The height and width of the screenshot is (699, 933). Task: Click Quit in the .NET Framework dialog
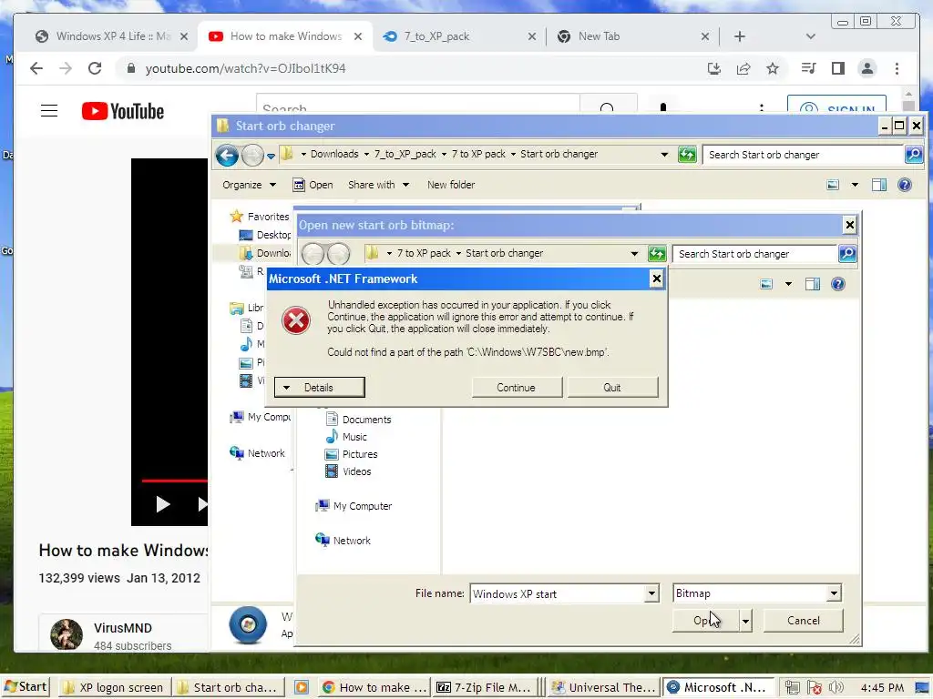[612, 388]
